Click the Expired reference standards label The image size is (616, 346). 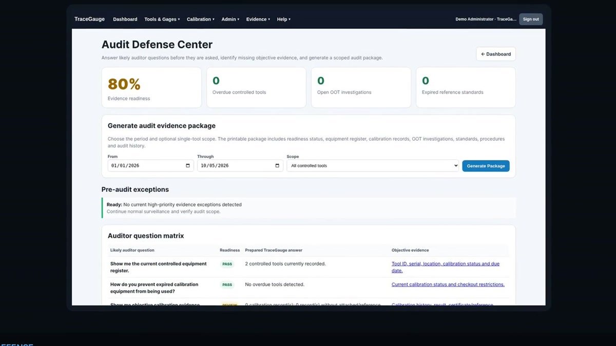(x=453, y=92)
